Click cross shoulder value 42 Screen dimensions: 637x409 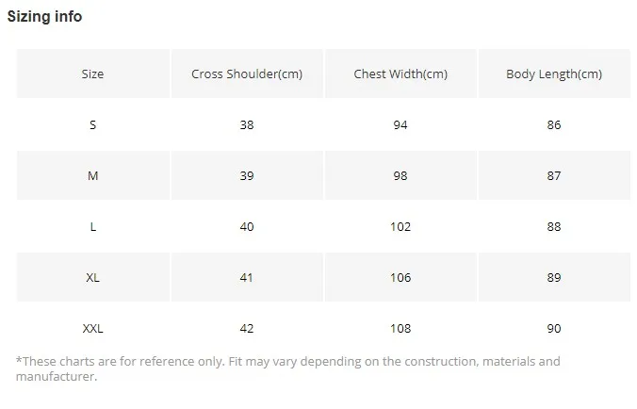point(247,329)
